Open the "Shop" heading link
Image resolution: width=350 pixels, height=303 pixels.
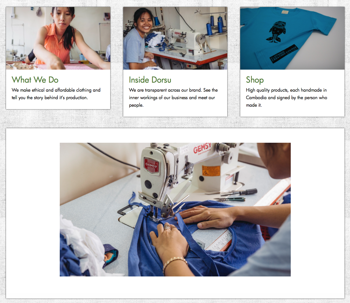255,80
